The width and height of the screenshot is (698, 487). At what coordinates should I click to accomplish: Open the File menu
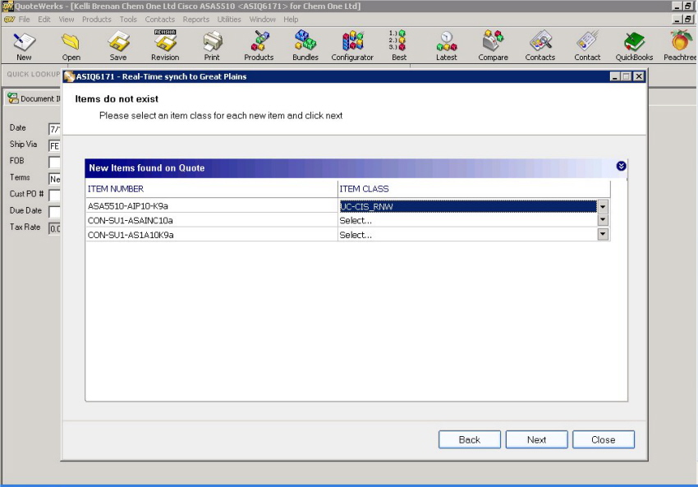24,20
